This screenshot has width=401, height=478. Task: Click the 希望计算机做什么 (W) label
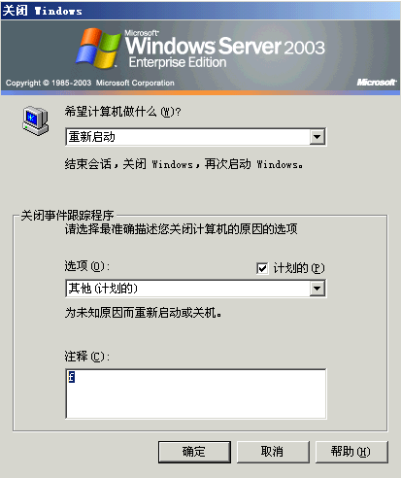(x=122, y=112)
